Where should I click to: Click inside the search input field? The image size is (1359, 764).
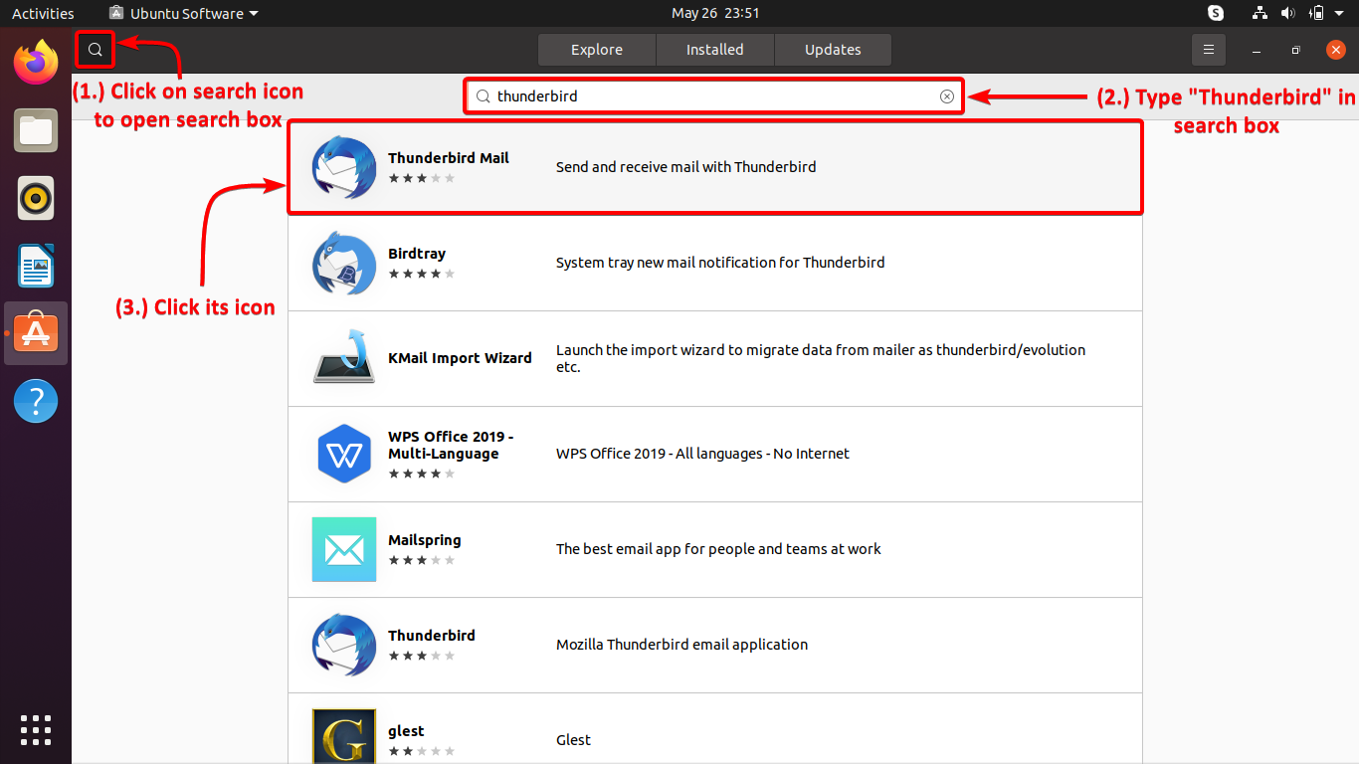click(696, 95)
